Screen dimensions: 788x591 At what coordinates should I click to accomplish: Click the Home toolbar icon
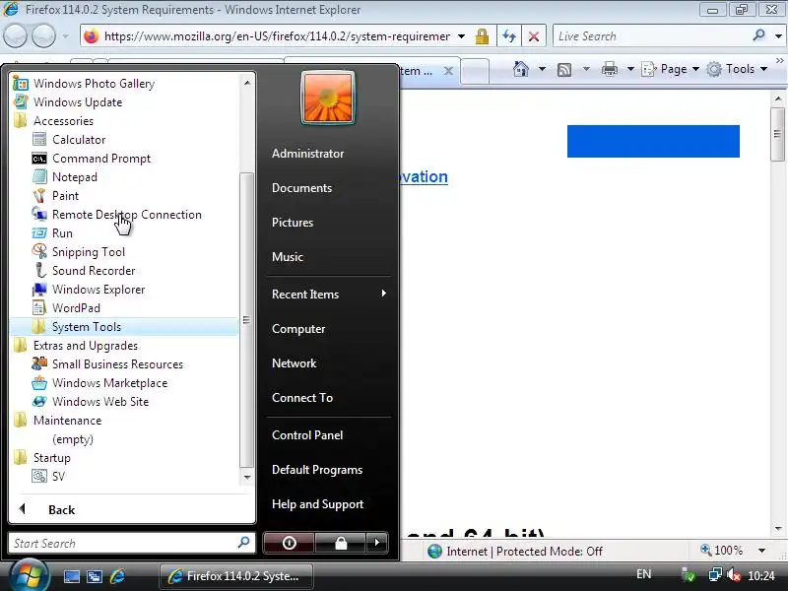tap(521, 69)
